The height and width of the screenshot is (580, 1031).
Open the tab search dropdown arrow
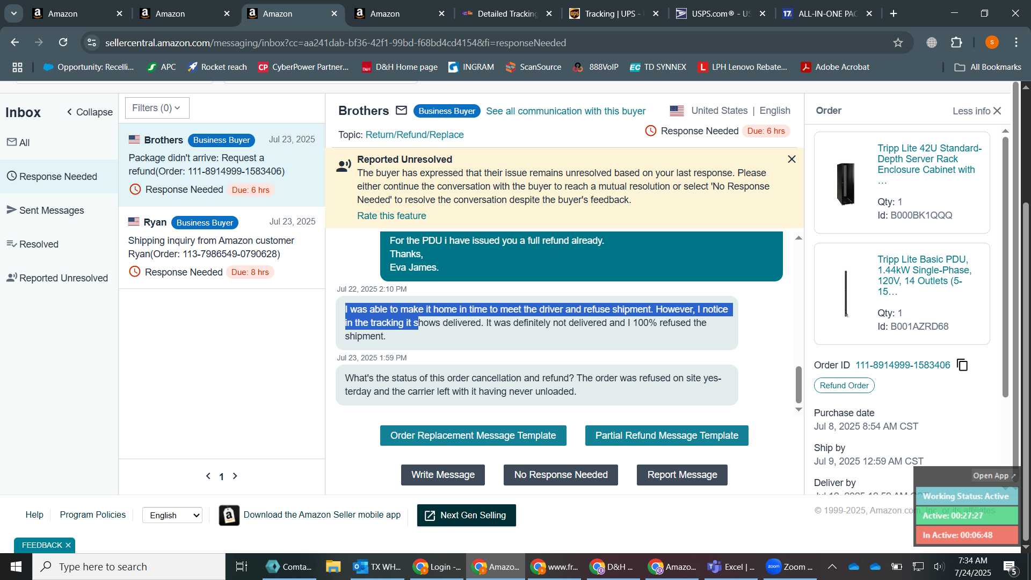pos(14,13)
